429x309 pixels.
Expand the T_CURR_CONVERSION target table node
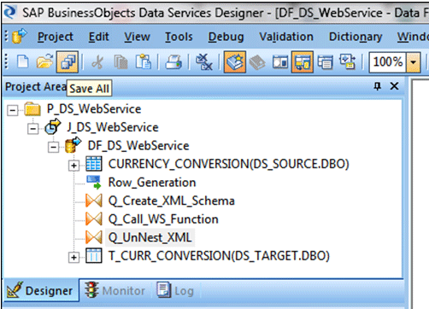(73, 257)
